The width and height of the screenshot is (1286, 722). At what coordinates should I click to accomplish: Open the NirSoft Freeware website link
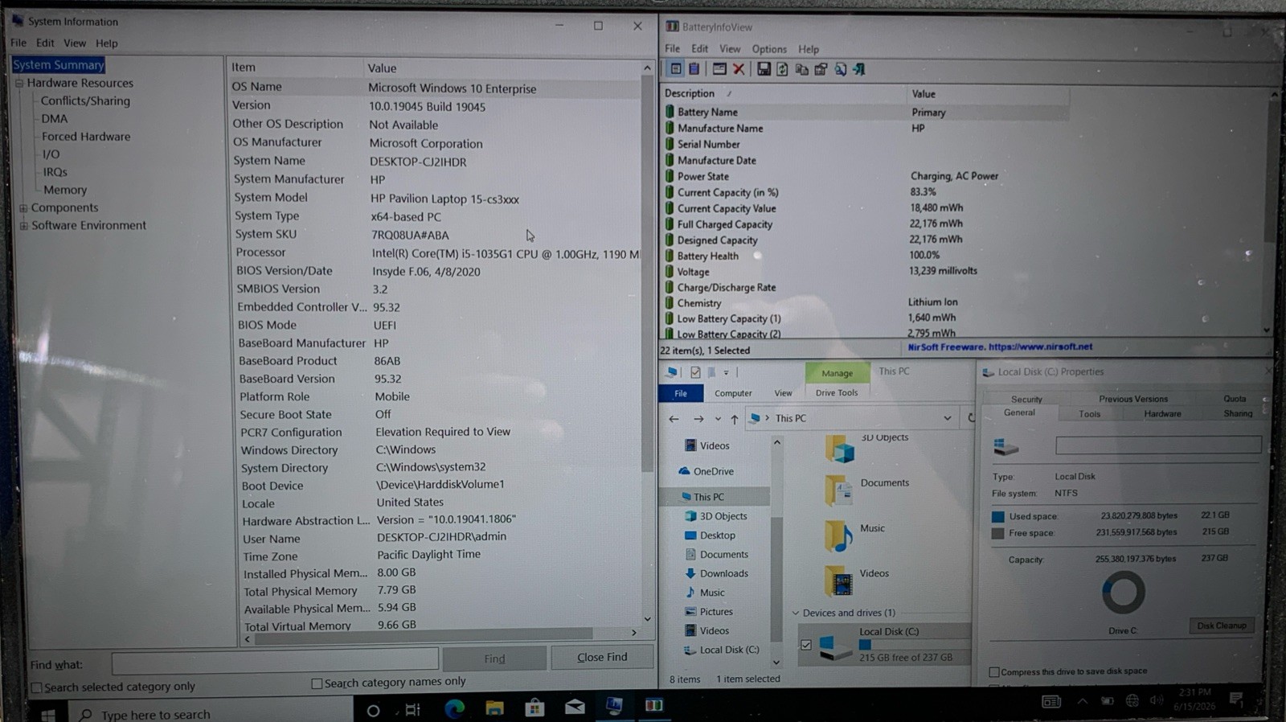click(x=1000, y=347)
